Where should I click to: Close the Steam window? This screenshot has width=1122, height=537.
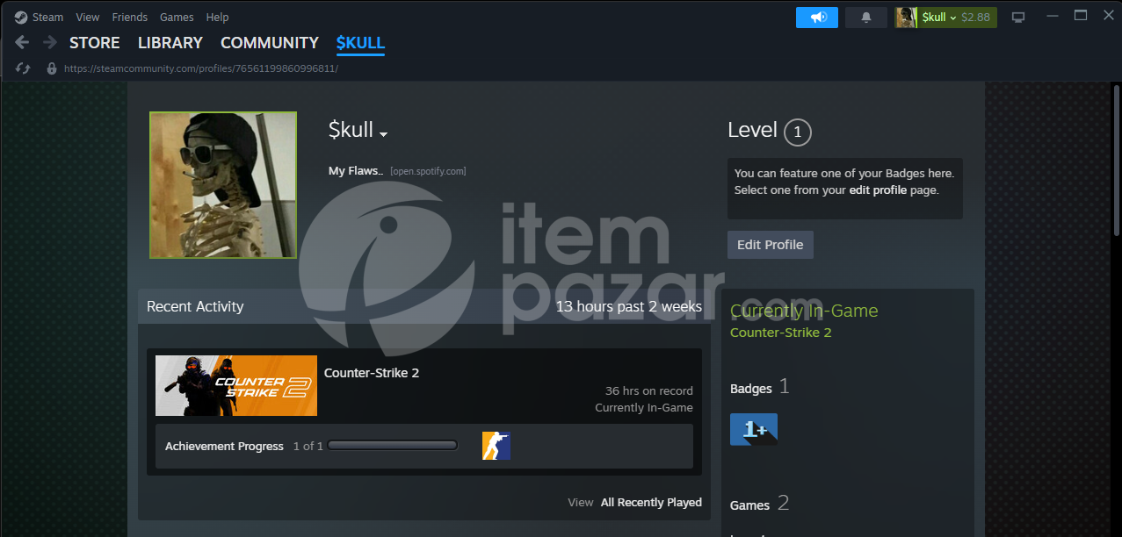1107,16
